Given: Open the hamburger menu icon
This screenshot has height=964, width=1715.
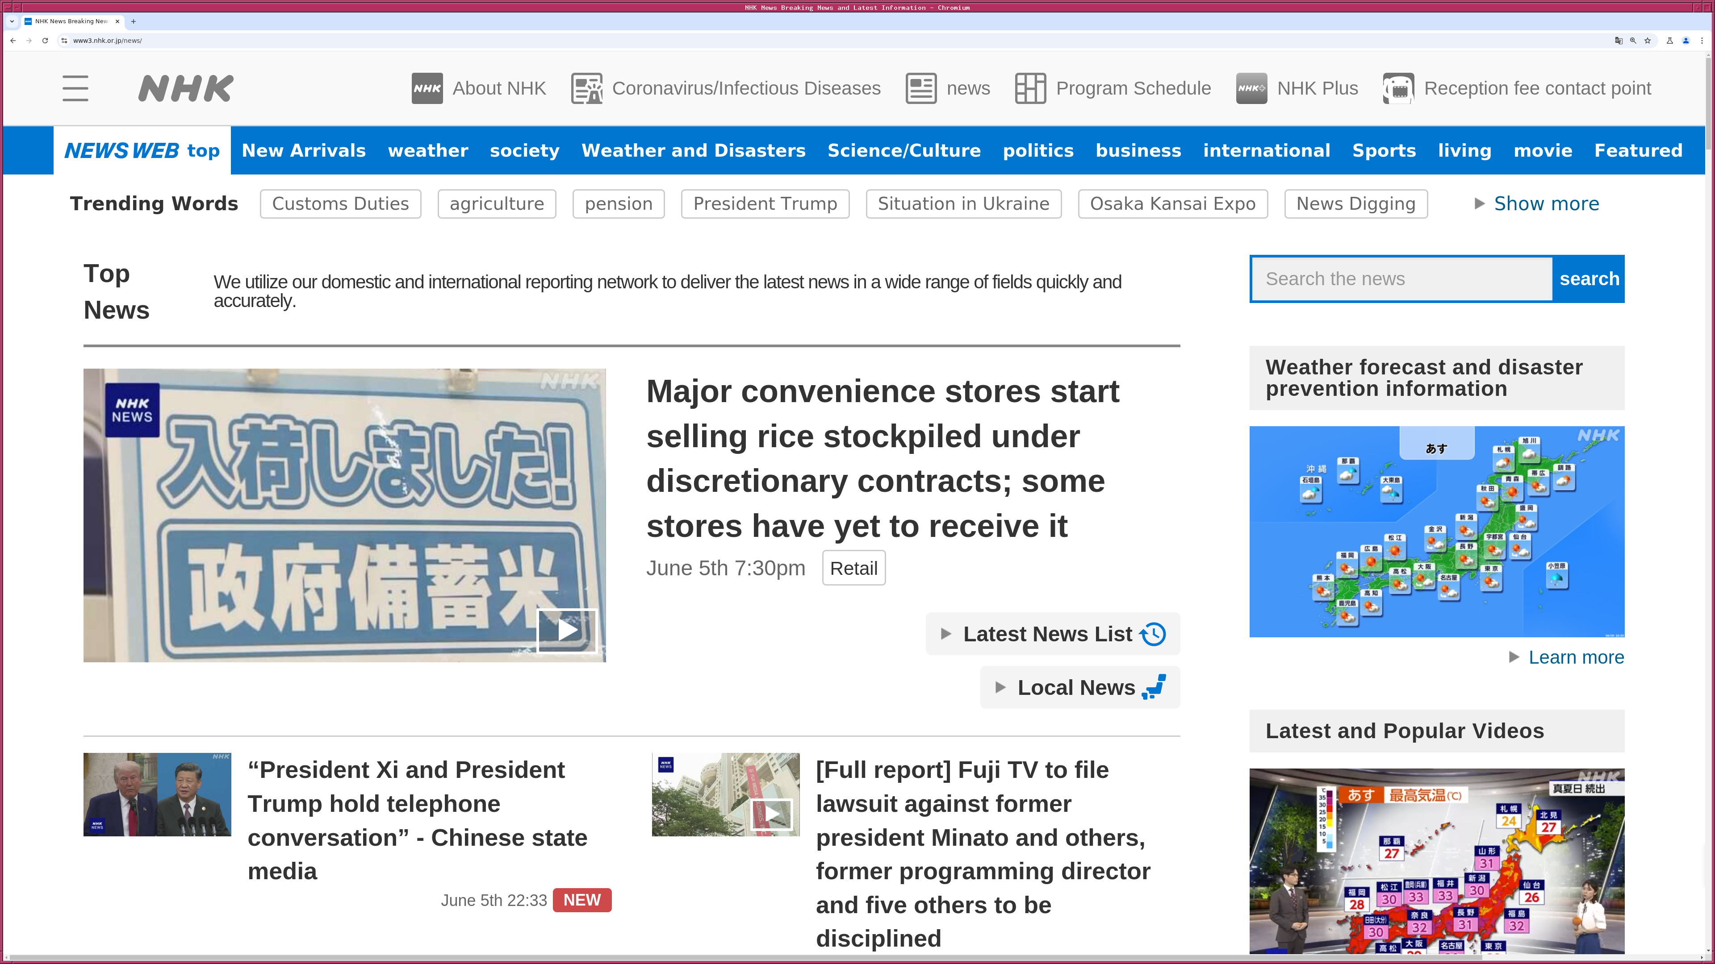Looking at the screenshot, I should click(x=75, y=88).
